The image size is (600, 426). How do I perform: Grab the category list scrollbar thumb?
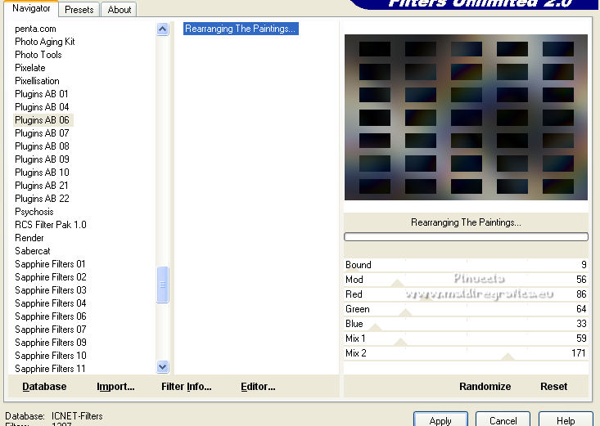coord(163,285)
